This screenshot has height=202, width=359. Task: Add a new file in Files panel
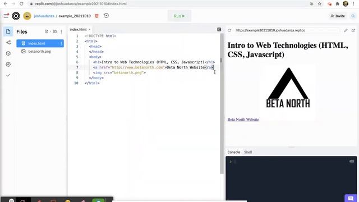(x=47, y=31)
